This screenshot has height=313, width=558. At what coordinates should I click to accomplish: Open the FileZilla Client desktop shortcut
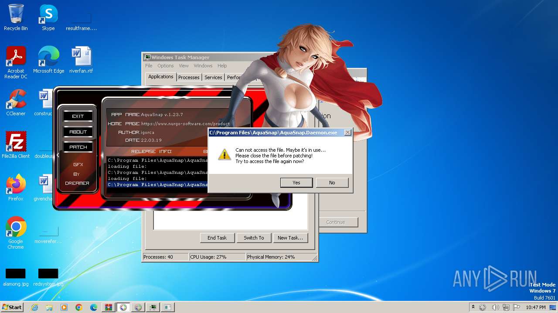point(16,145)
